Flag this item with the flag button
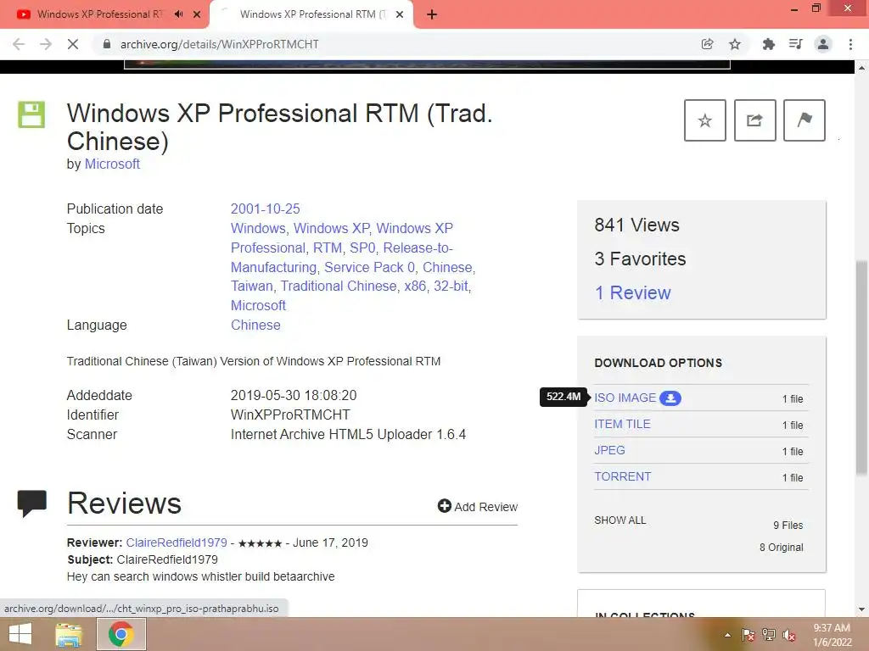The image size is (869, 651). [x=805, y=120]
